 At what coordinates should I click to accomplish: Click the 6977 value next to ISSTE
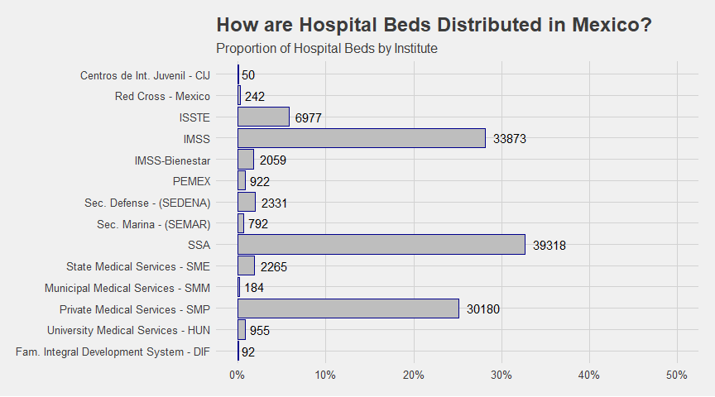pyautogui.click(x=308, y=118)
